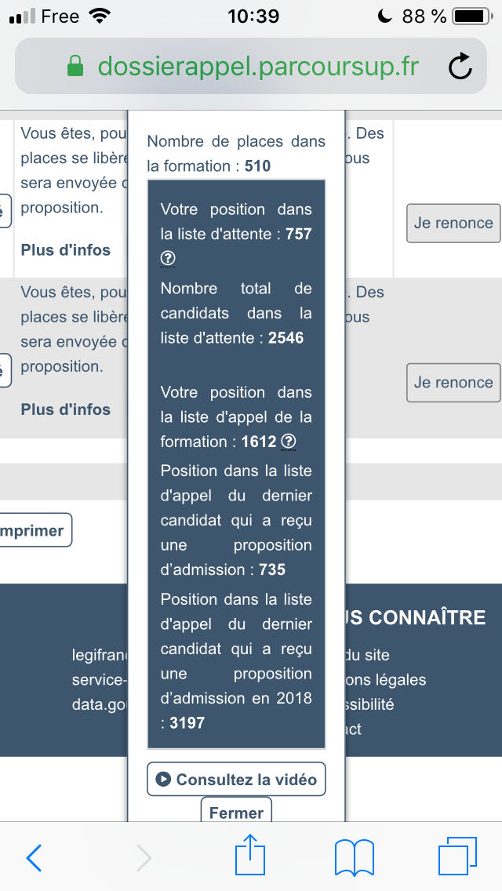This screenshot has height=891, width=502.
Task: Click "Je renonce" in the white row
Action: pyautogui.click(x=453, y=223)
